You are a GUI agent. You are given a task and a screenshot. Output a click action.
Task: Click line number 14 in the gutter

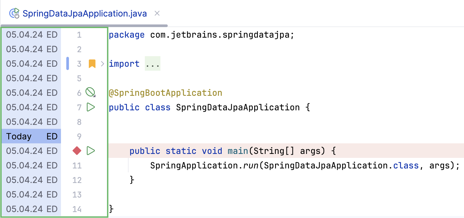click(x=77, y=209)
